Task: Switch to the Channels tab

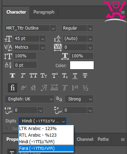Action: point(85,139)
